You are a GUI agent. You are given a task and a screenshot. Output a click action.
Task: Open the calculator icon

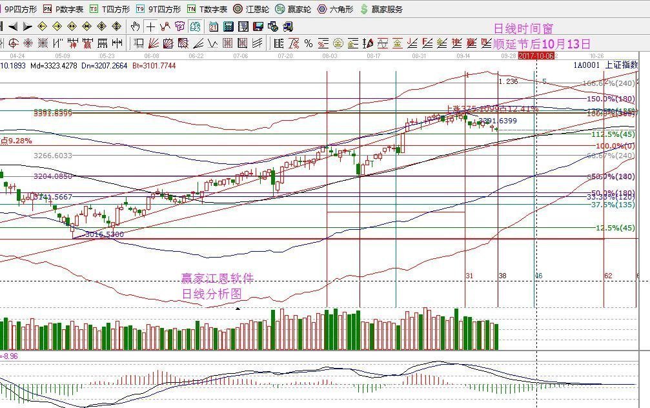pos(229,26)
